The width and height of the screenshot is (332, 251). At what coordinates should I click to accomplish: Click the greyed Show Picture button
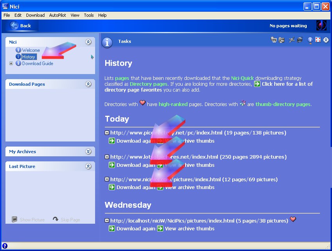28,219
